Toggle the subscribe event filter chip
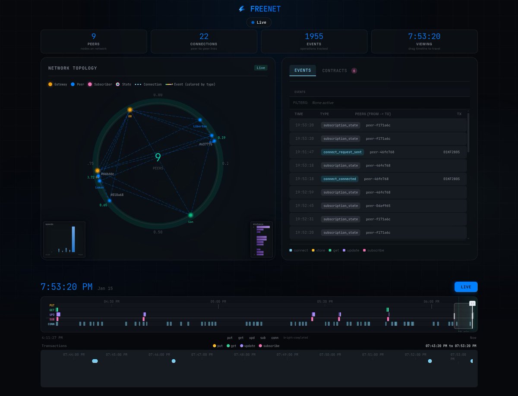 click(373, 250)
